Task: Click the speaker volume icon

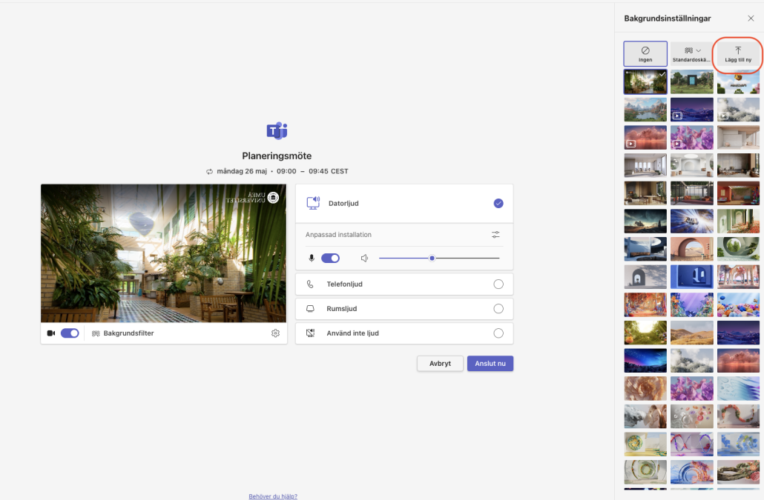Action: coord(364,259)
